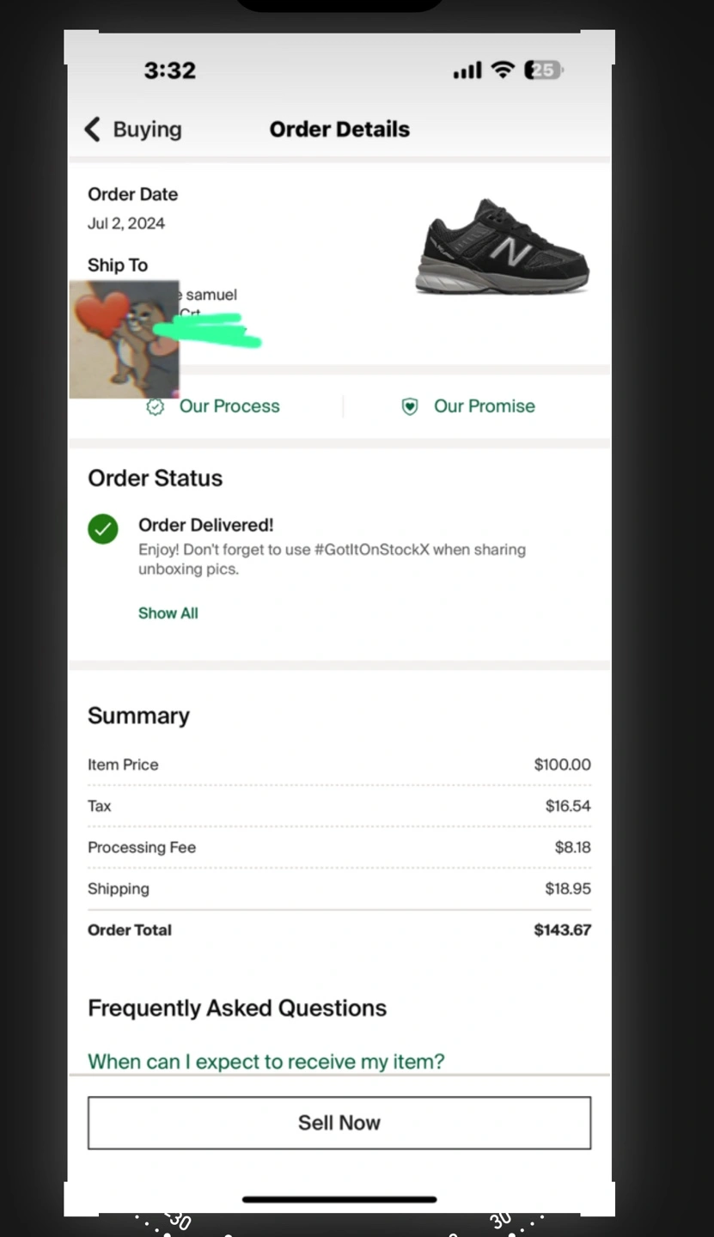Tap the heart sticker image
The image size is (714, 1237).
click(x=124, y=339)
